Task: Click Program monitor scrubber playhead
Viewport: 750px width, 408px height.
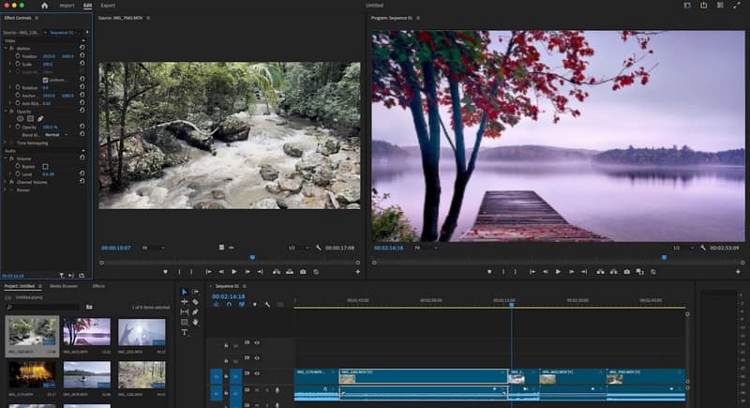Action: 664,258
